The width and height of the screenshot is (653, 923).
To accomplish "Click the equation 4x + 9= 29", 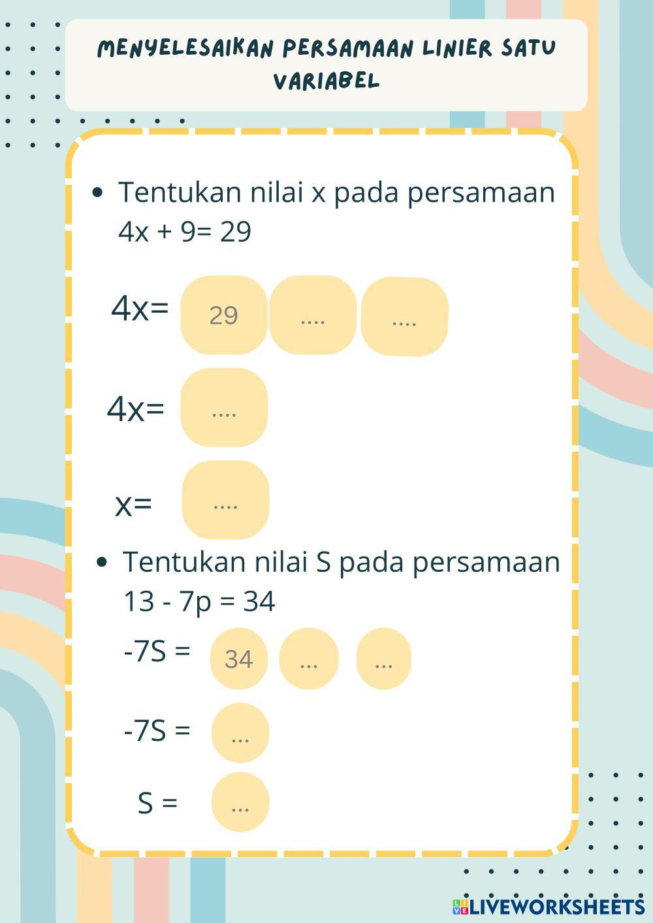I will click(185, 232).
